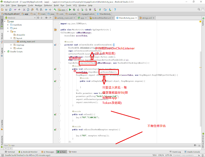Click the Scroll from Source icon in Project panel

[x=38, y=18]
